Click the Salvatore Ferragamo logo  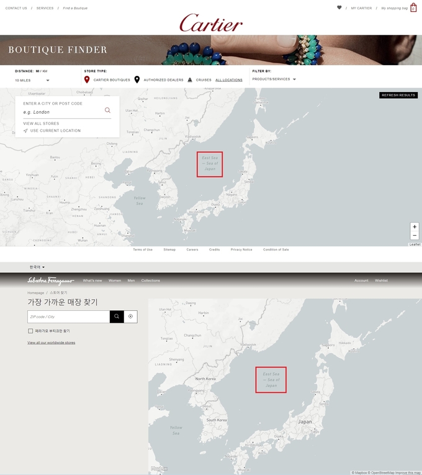tap(50, 280)
